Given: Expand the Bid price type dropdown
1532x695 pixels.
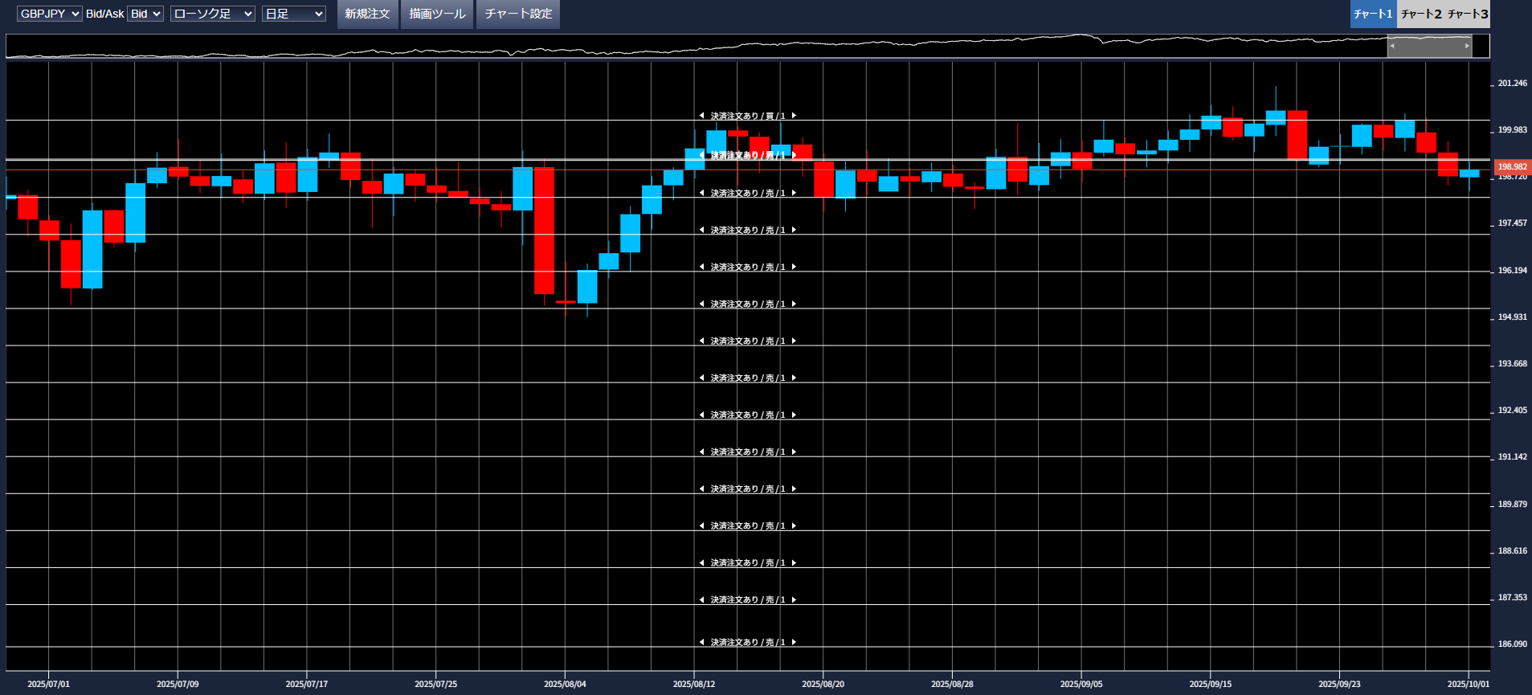Looking at the screenshot, I should pyautogui.click(x=145, y=14).
